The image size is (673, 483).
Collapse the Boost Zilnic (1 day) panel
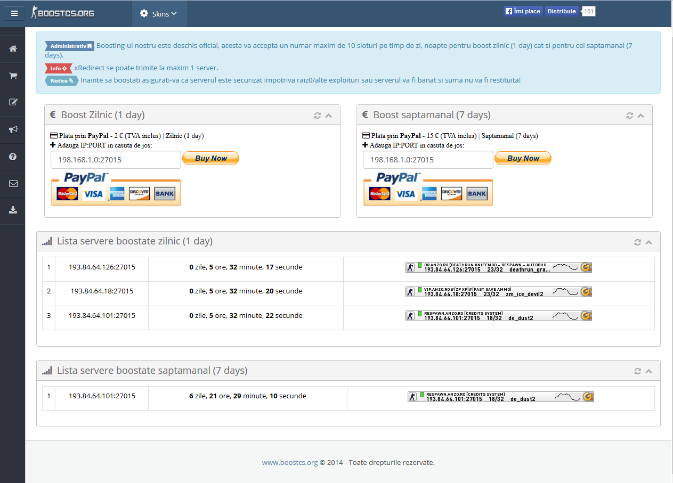[x=328, y=116]
